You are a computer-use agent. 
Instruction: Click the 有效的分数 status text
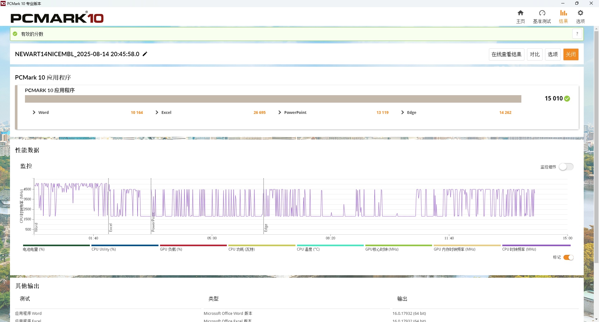[32, 34]
